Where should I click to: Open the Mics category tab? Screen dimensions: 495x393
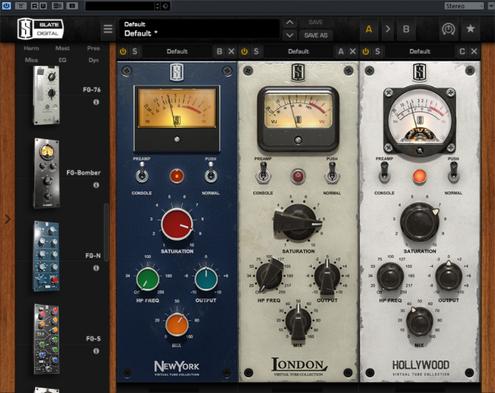tap(32, 60)
